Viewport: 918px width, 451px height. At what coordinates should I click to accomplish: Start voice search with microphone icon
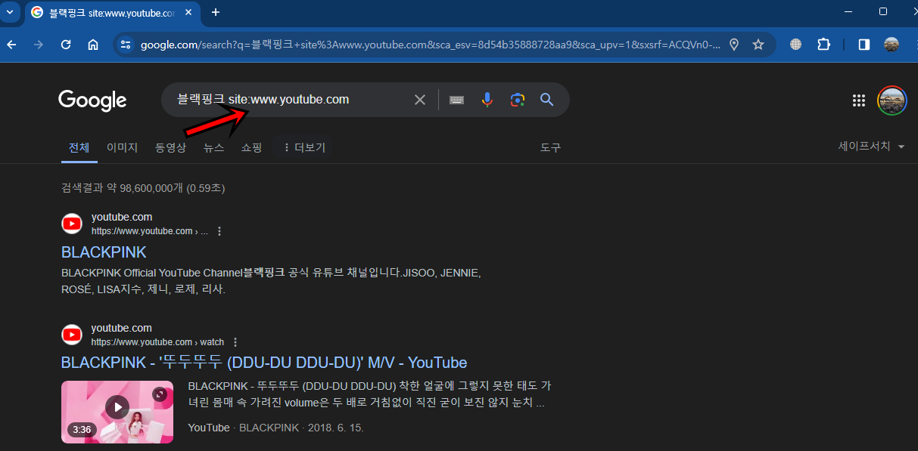coord(487,100)
